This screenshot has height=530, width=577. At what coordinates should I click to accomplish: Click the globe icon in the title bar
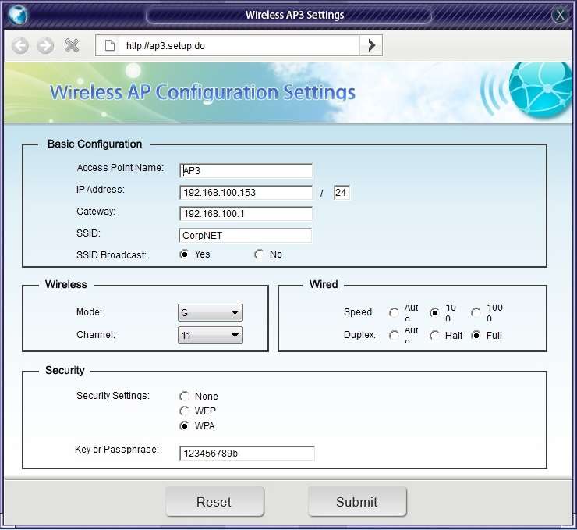click(17, 15)
